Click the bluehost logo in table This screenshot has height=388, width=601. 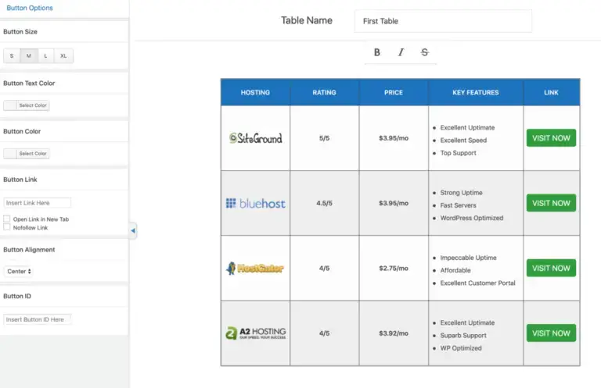click(256, 203)
